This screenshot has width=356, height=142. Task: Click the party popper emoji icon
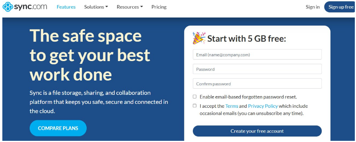click(x=199, y=38)
